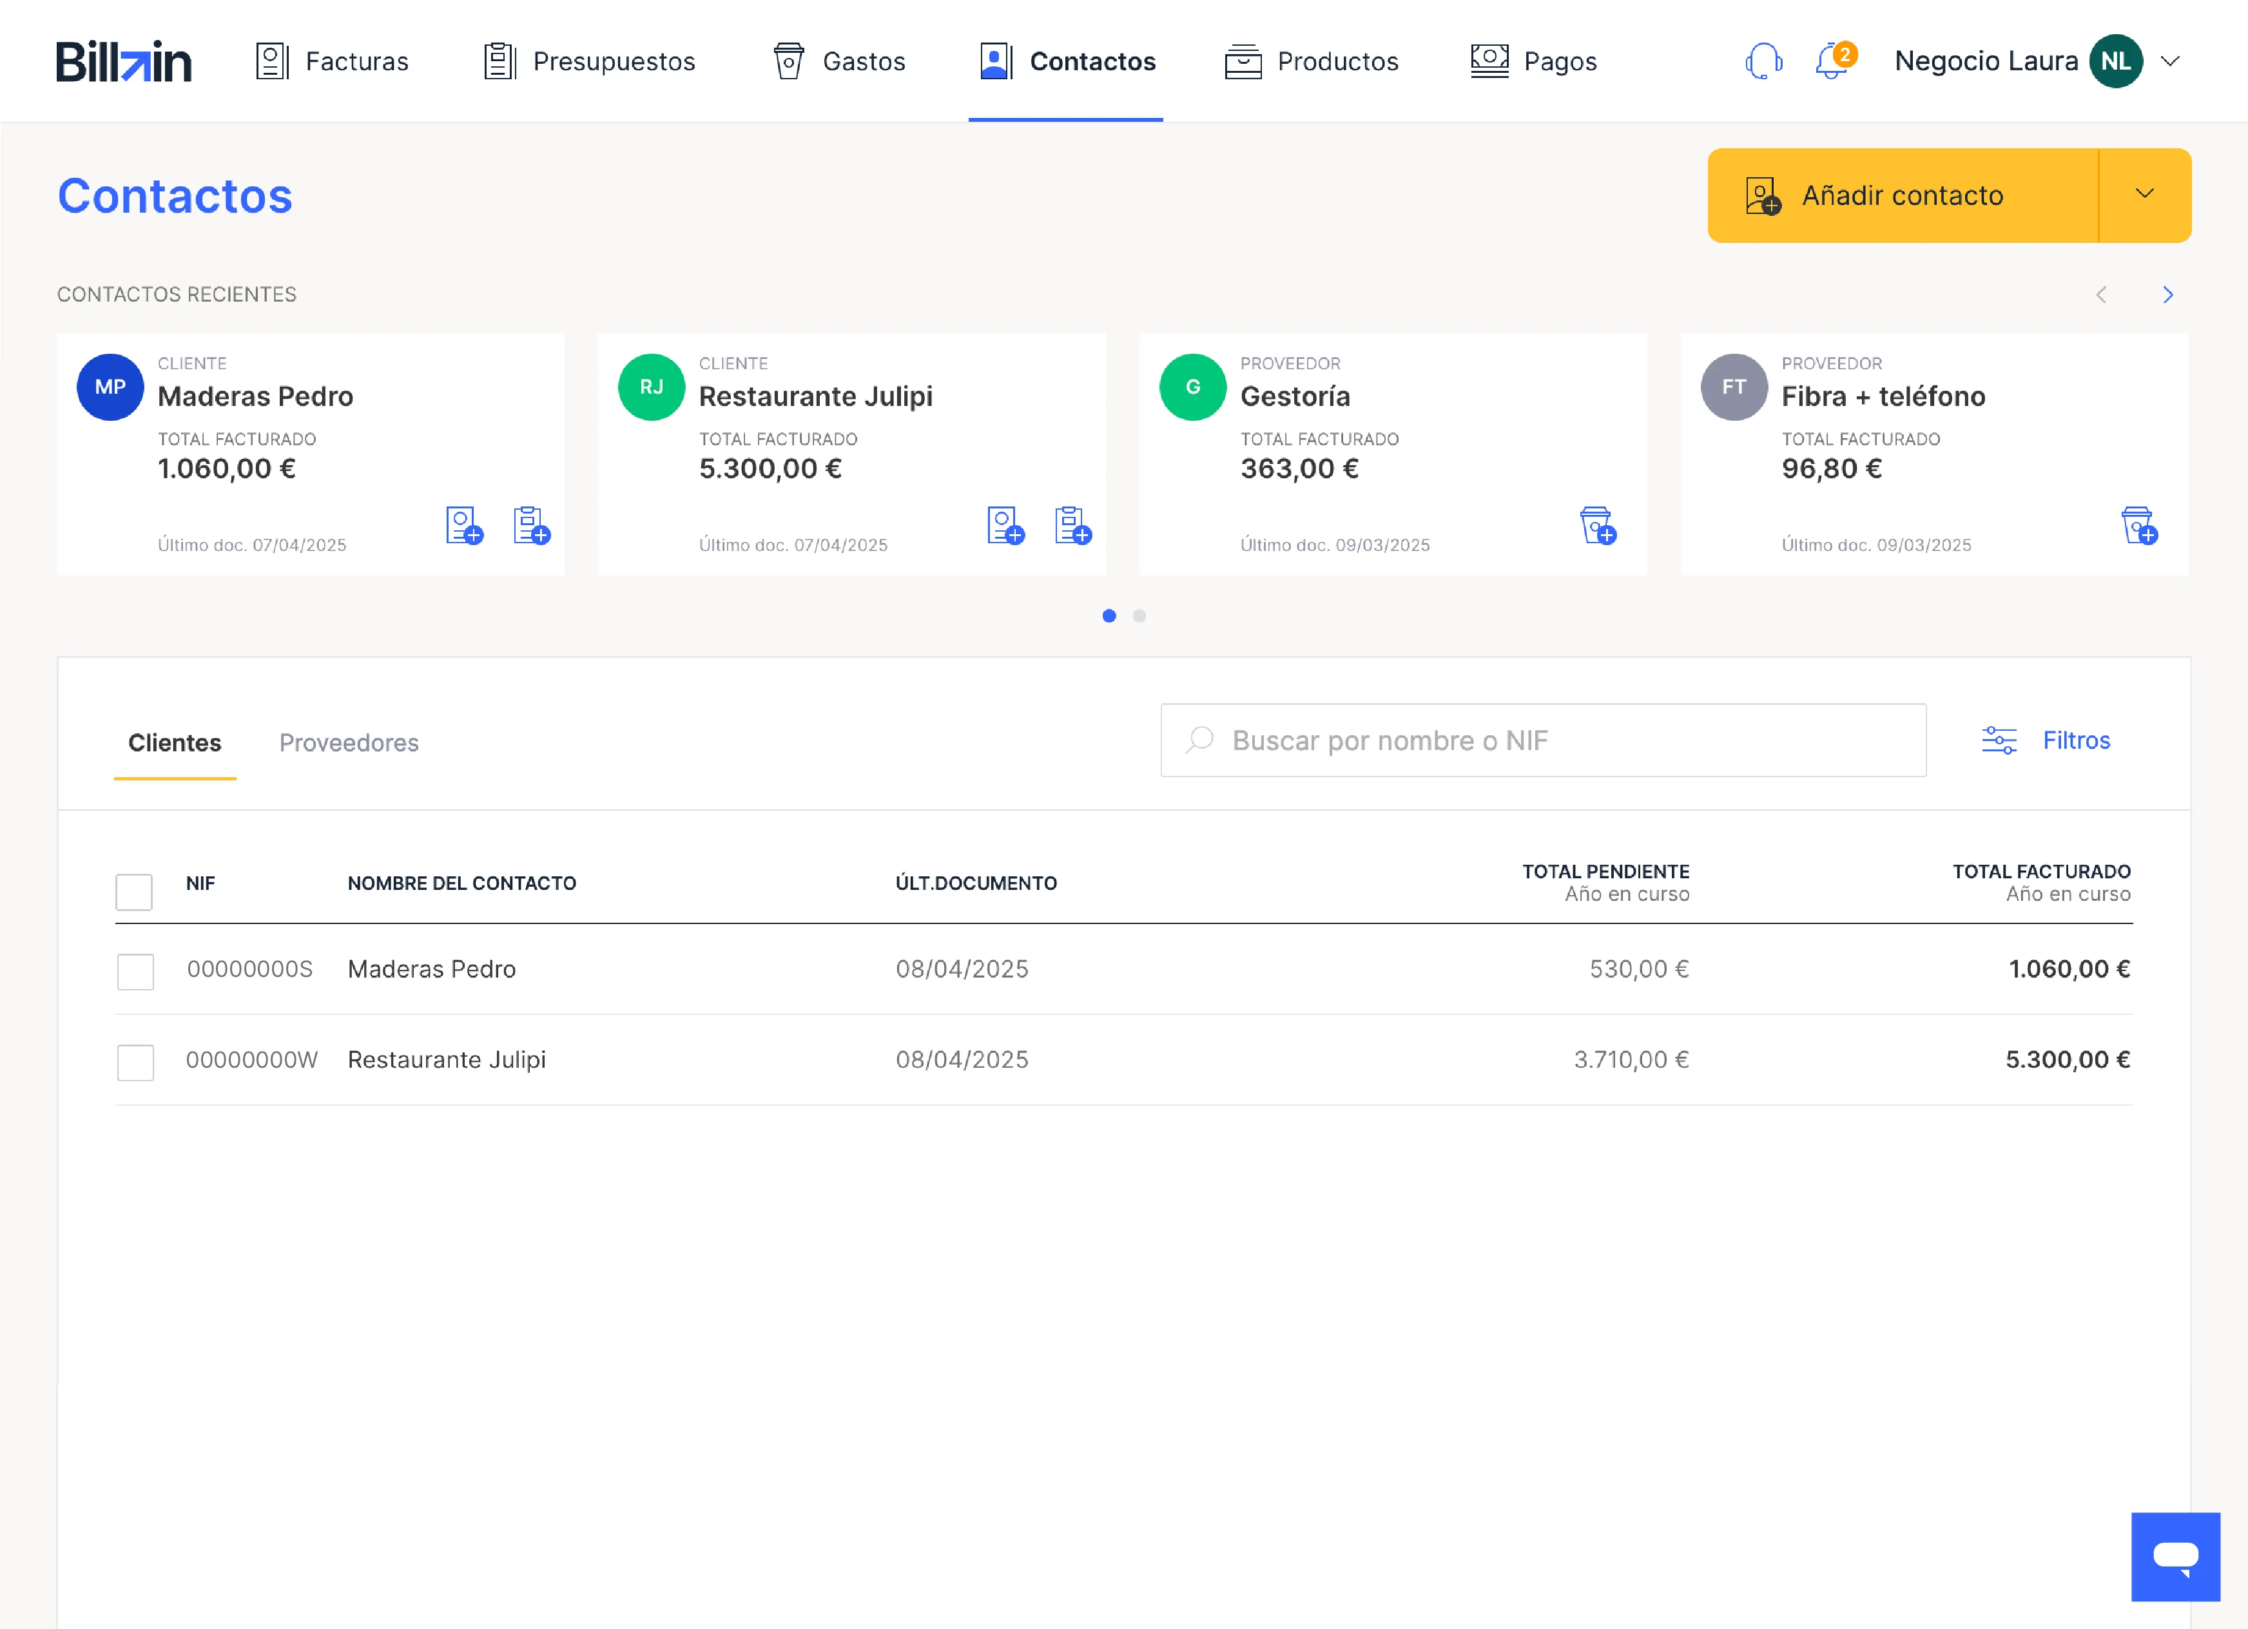Screen dimensions: 2248x1629
Task: Click the search magnifier icon
Action: 1199,740
